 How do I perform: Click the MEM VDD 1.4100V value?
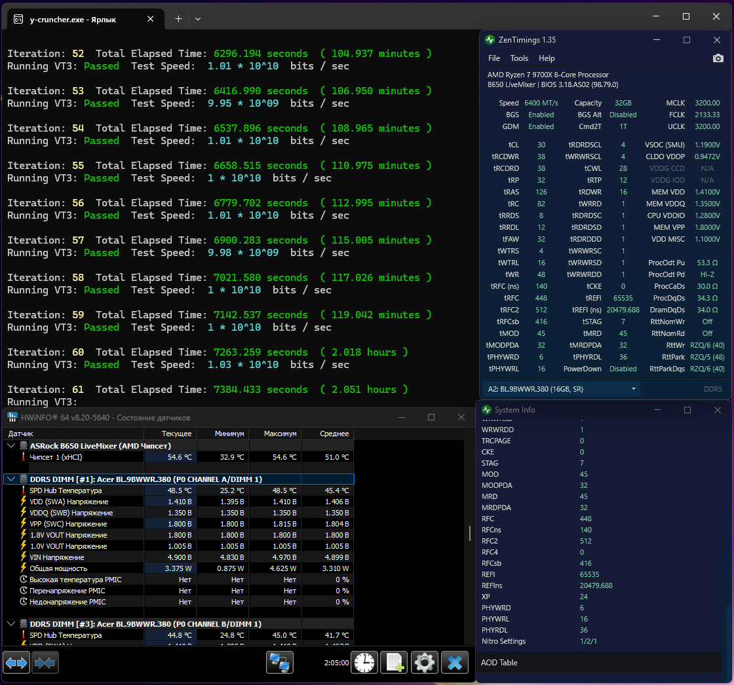coord(707,192)
